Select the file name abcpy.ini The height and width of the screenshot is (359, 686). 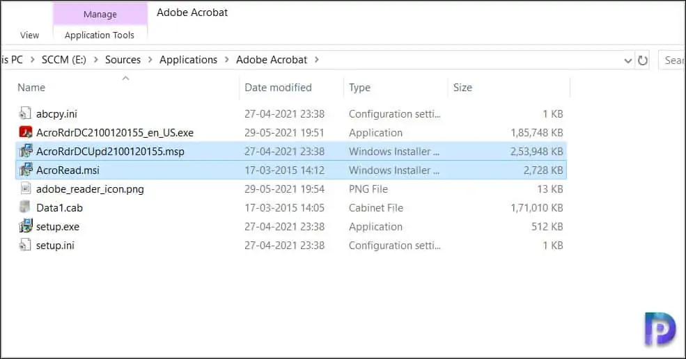click(56, 114)
